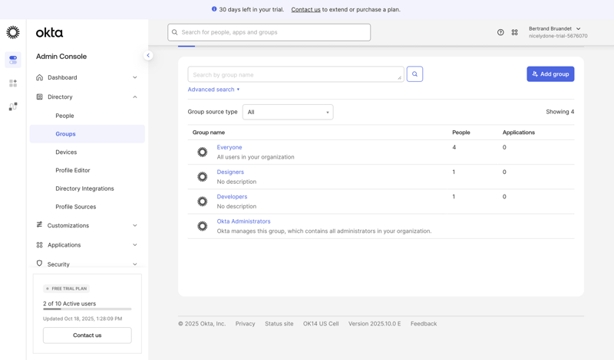
Task: Open the People page in Directory
Action: click(x=64, y=116)
